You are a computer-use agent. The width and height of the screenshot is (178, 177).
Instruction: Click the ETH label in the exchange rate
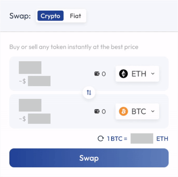point(162,139)
